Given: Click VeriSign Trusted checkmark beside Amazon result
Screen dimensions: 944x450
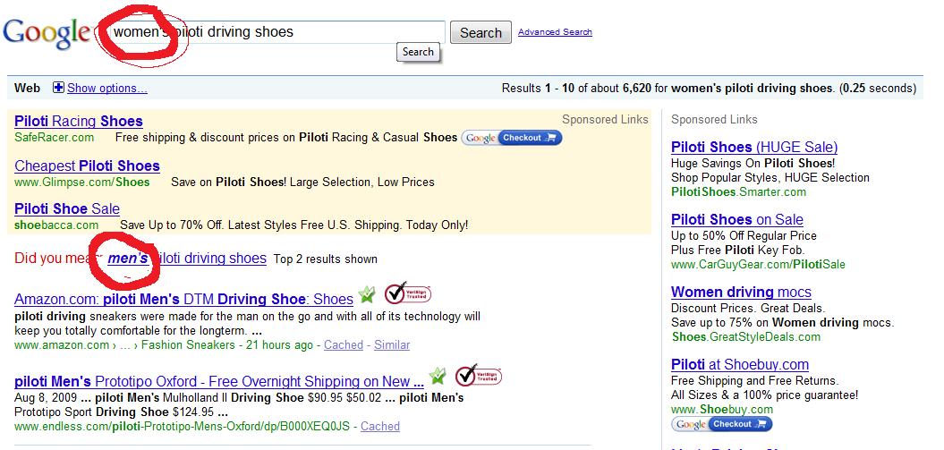Looking at the screenshot, I should pyautogui.click(x=408, y=293).
